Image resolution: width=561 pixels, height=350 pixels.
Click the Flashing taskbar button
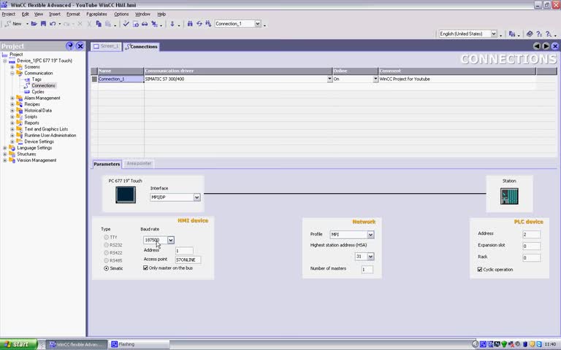[140, 344]
